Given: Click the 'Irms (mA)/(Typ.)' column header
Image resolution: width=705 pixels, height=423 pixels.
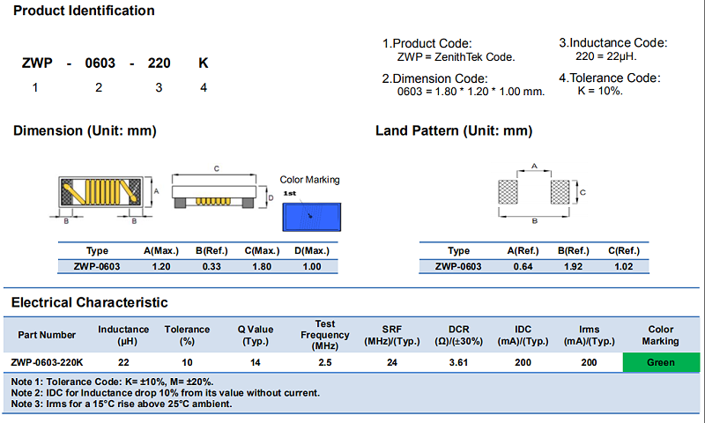Looking at the screenshot, I should tap(589, 336).
